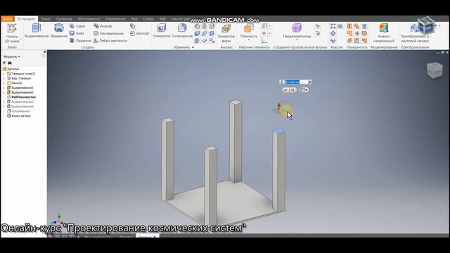Expand the Начало folder node
450x253 pixels.
tap(4, 83)
